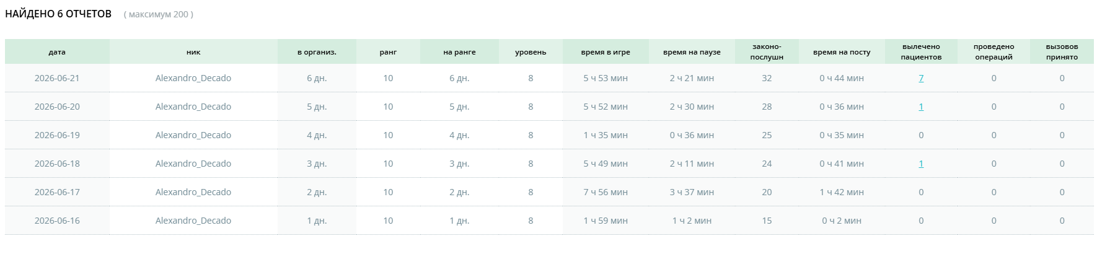1097x259 pixels.
Task: Open the healed patients link for 2026-06-21
Action: pos(921,78)
